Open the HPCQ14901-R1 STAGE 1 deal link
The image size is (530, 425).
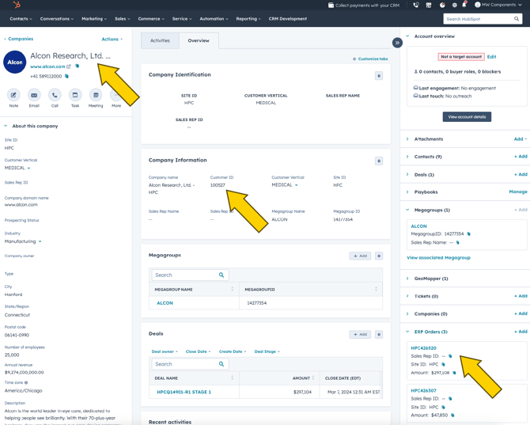point(184,392)
